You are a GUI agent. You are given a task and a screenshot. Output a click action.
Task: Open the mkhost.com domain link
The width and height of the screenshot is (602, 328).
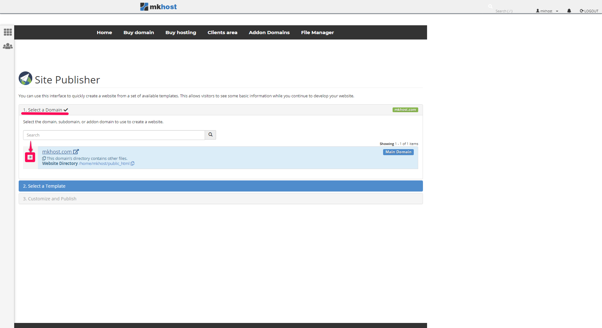[x=57, y=152]
